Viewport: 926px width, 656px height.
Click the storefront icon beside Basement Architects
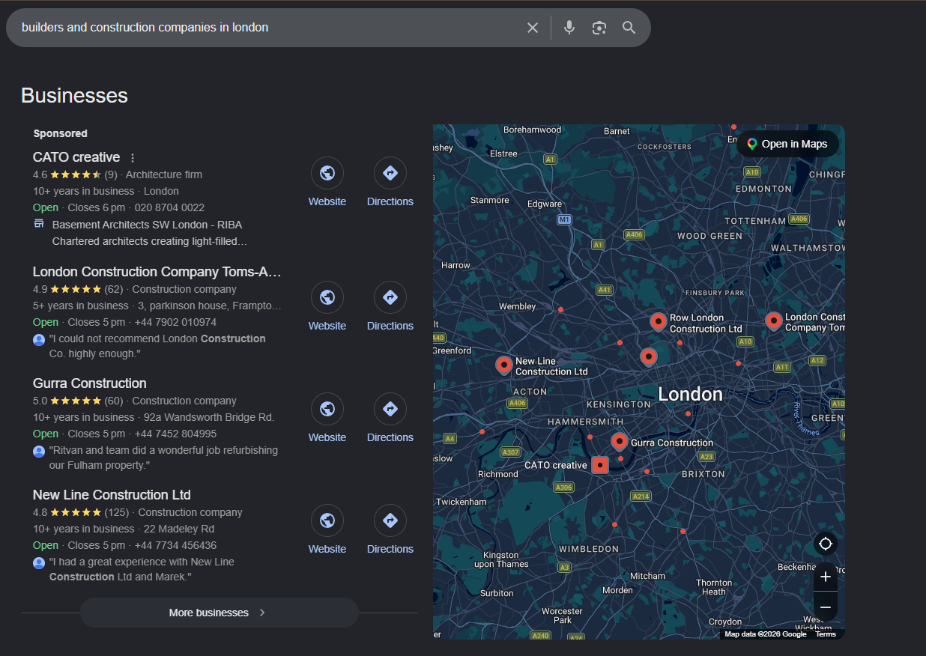coord(39,224)
